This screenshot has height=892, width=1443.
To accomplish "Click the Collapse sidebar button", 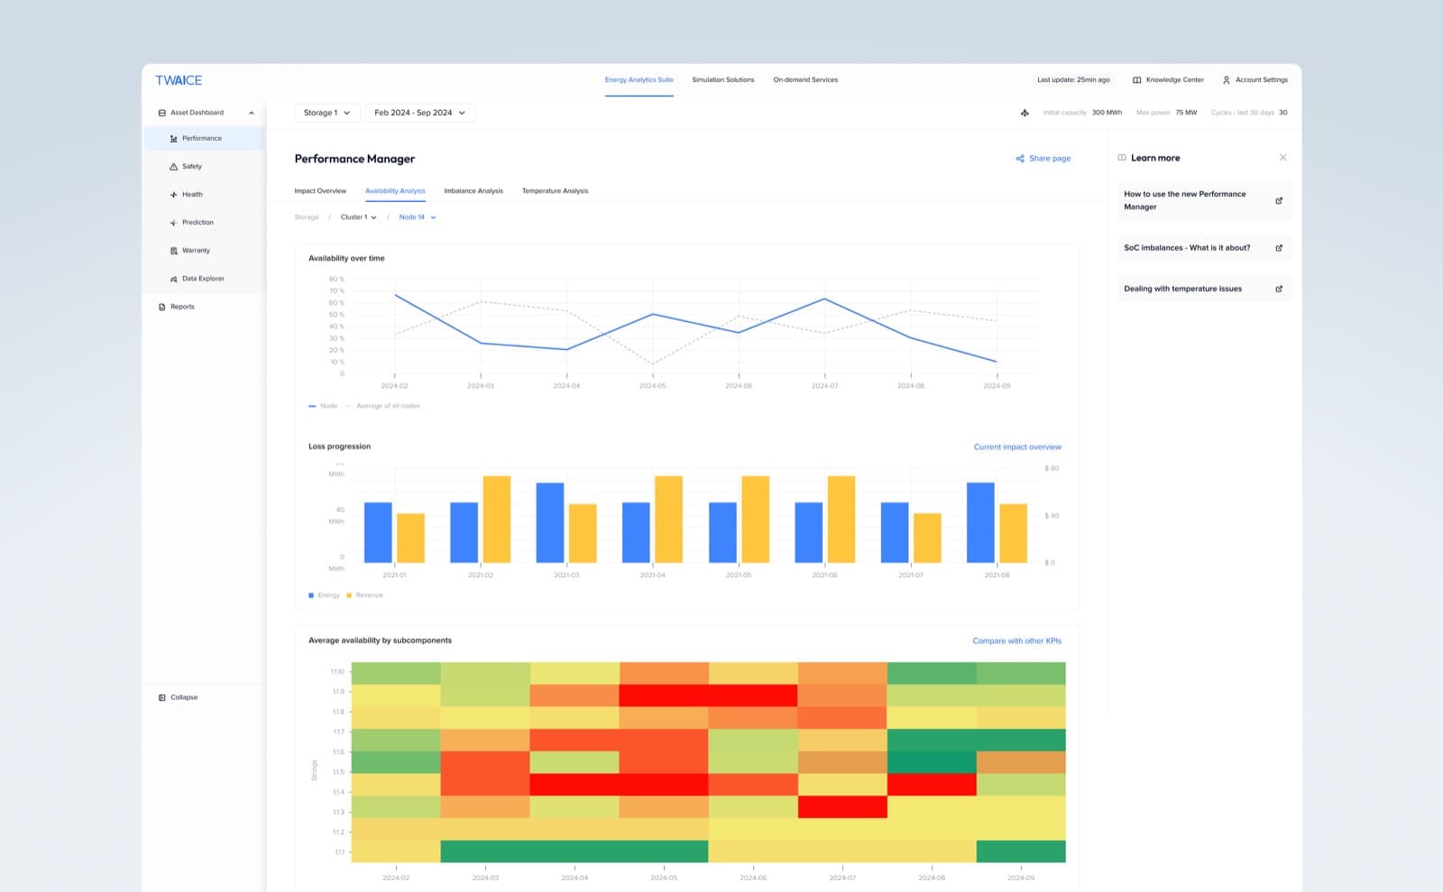I will 178,697.
